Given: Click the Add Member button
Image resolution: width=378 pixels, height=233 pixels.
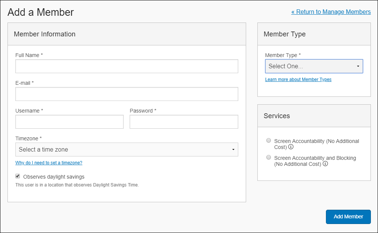Looking at the screenshot, I should (348, 216).
